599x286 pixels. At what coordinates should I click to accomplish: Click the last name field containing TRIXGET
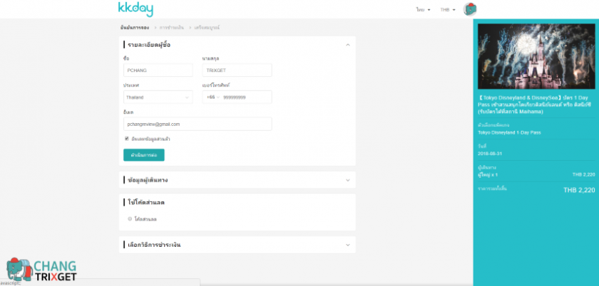coord(237,70)
